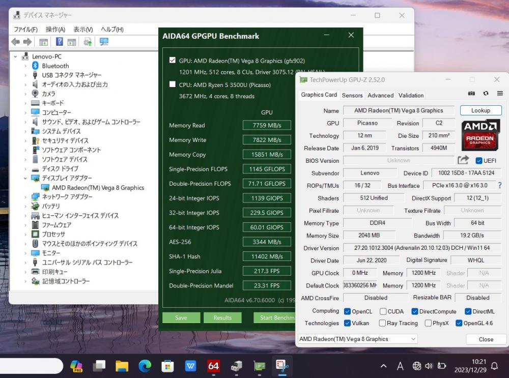509x378 pixels.
Task: Collapse the Lenovo-PC root node
Action: coord(15,56)
